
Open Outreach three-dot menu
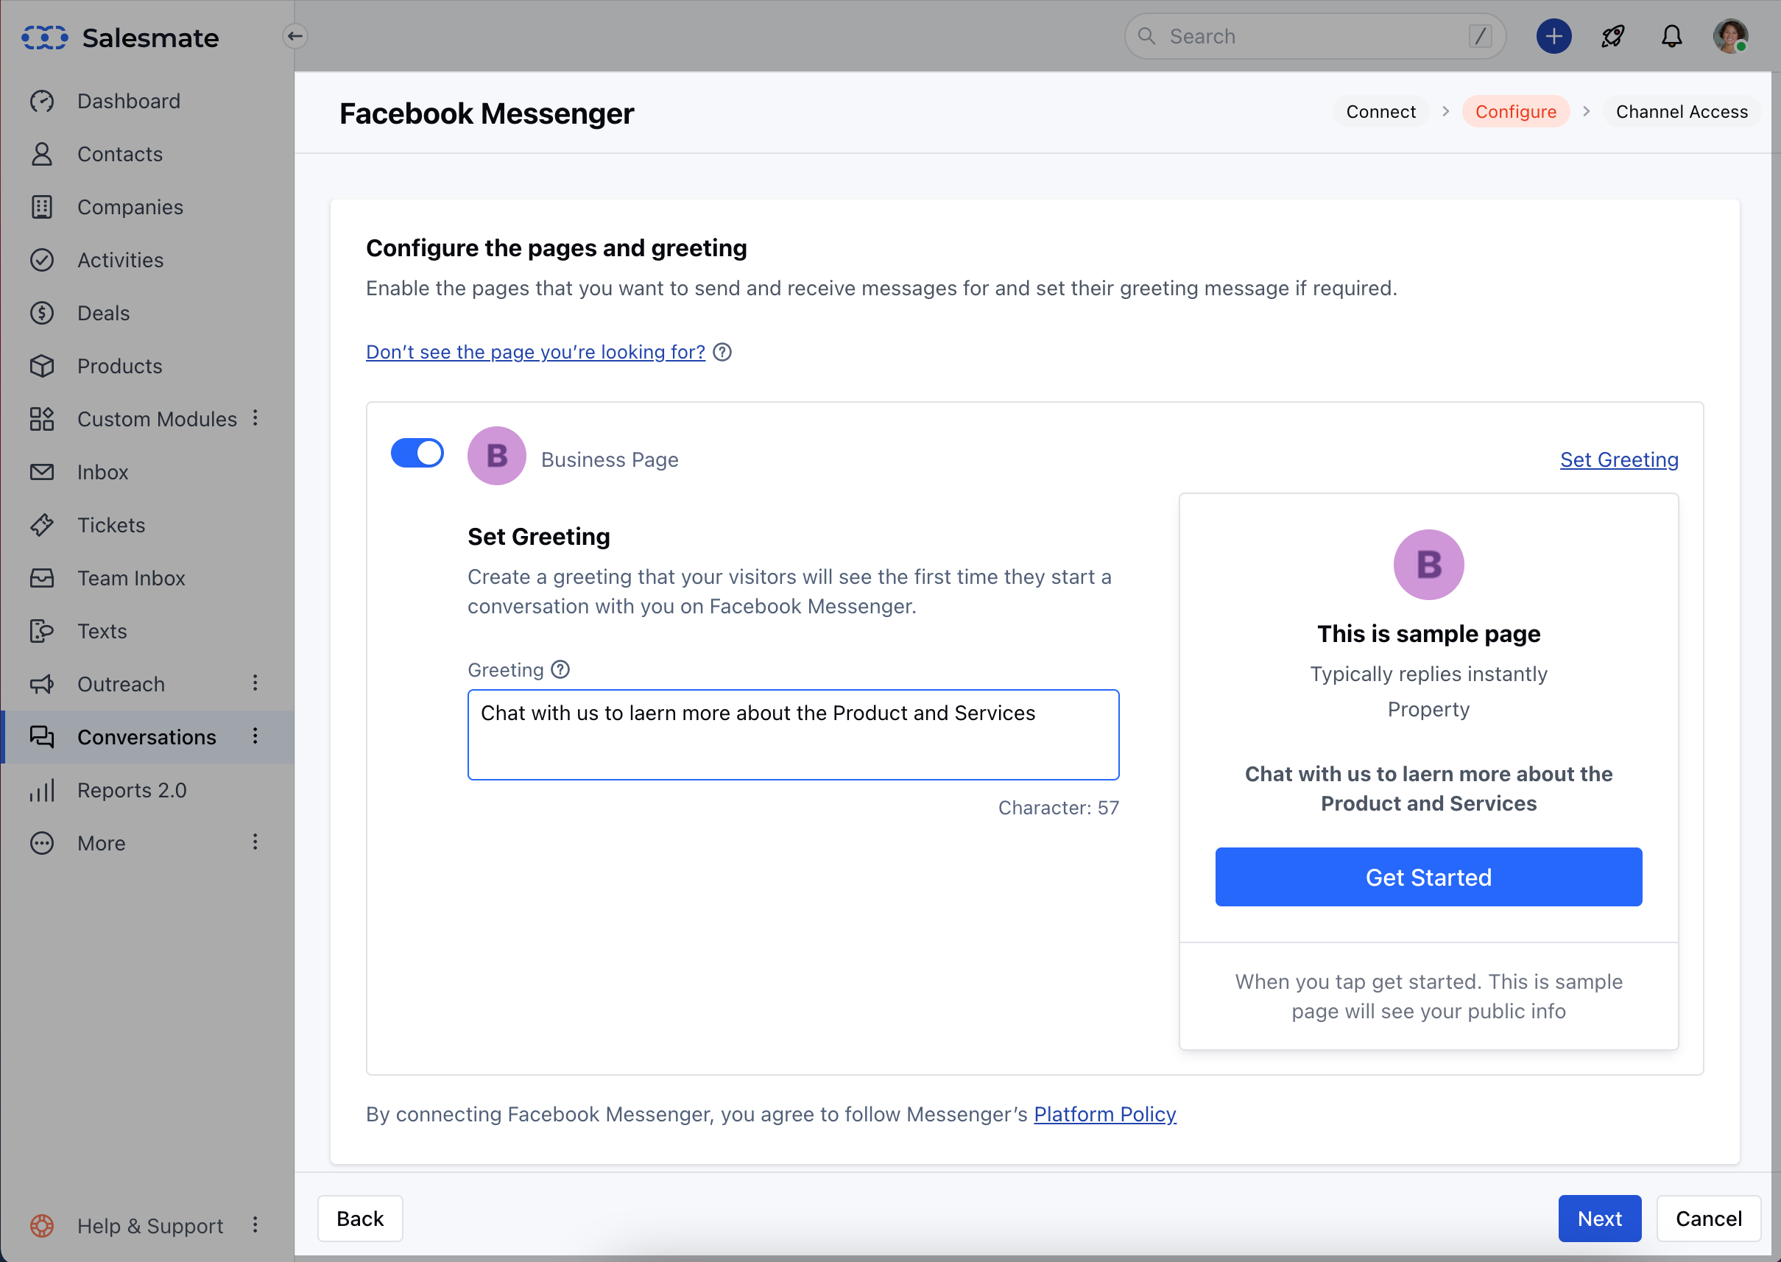255,683
